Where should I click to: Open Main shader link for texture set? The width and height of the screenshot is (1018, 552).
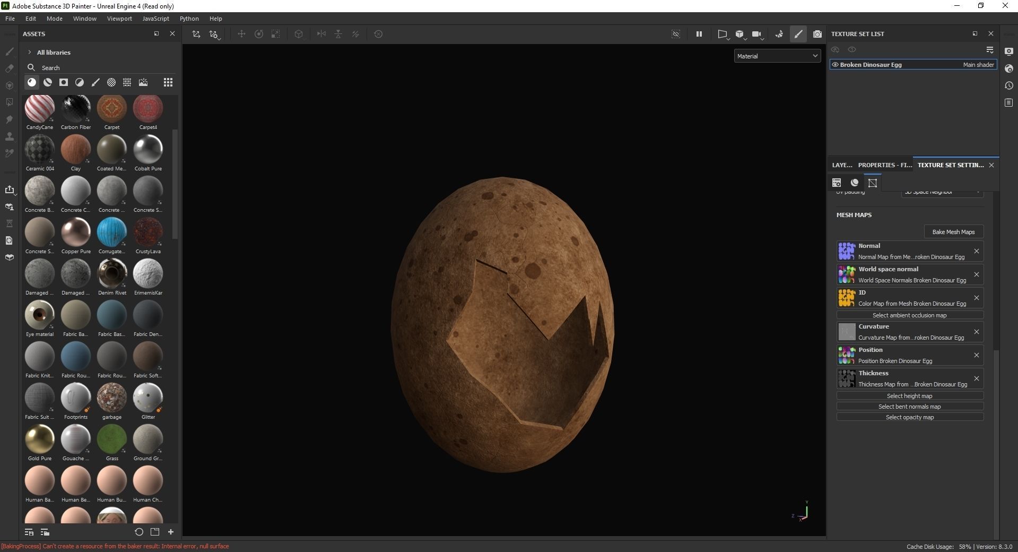click(978, 65)
